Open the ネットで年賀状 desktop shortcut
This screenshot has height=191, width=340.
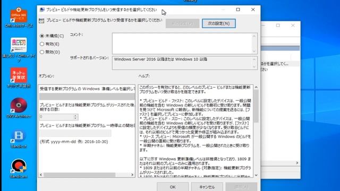pyautogui.click(x=19, y=78)
